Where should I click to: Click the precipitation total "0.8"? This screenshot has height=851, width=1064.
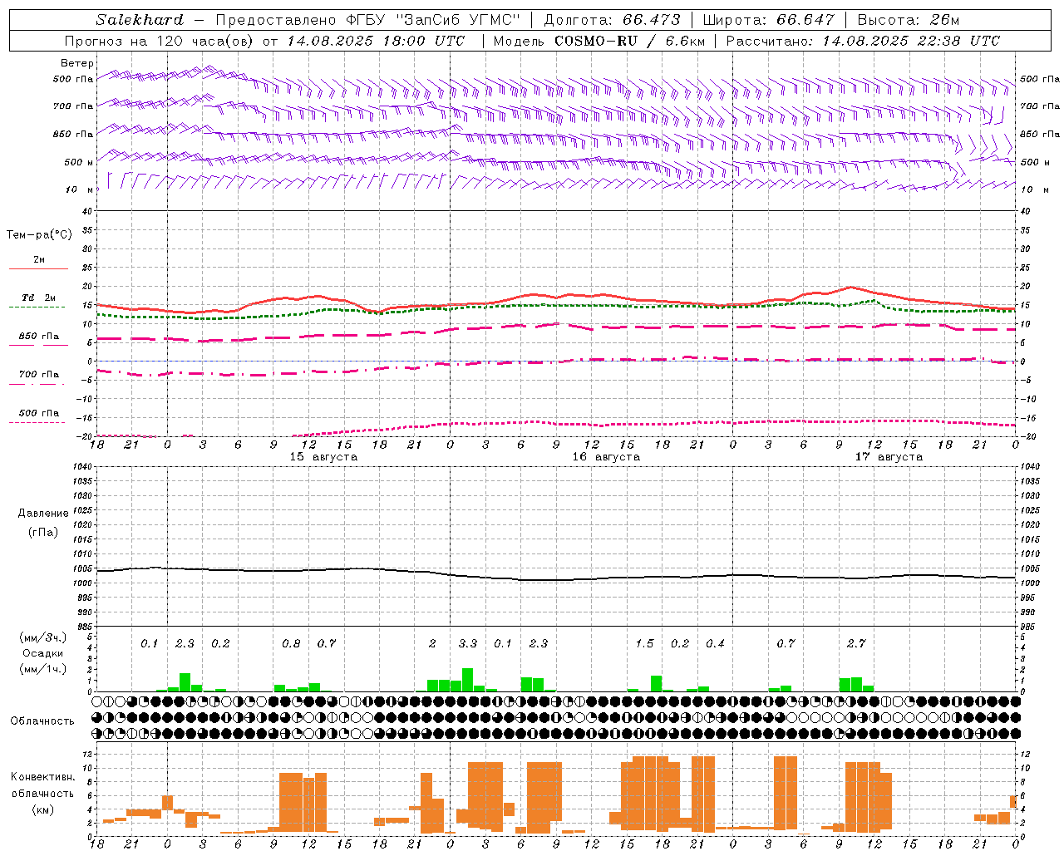[291, 643]
